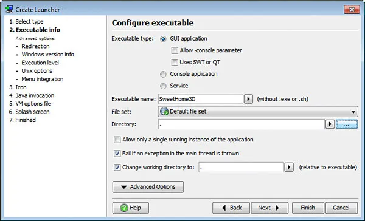The width and height of the screenshot is (365, 221).
Task: Close the Create Launcher dialog
Action: (x=352, y=10)
